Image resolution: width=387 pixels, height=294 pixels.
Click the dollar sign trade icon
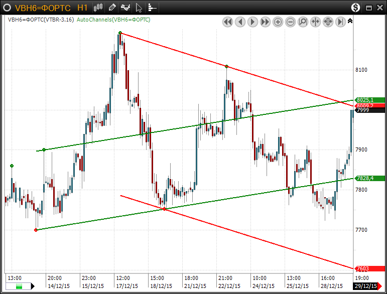pos(355,8)
